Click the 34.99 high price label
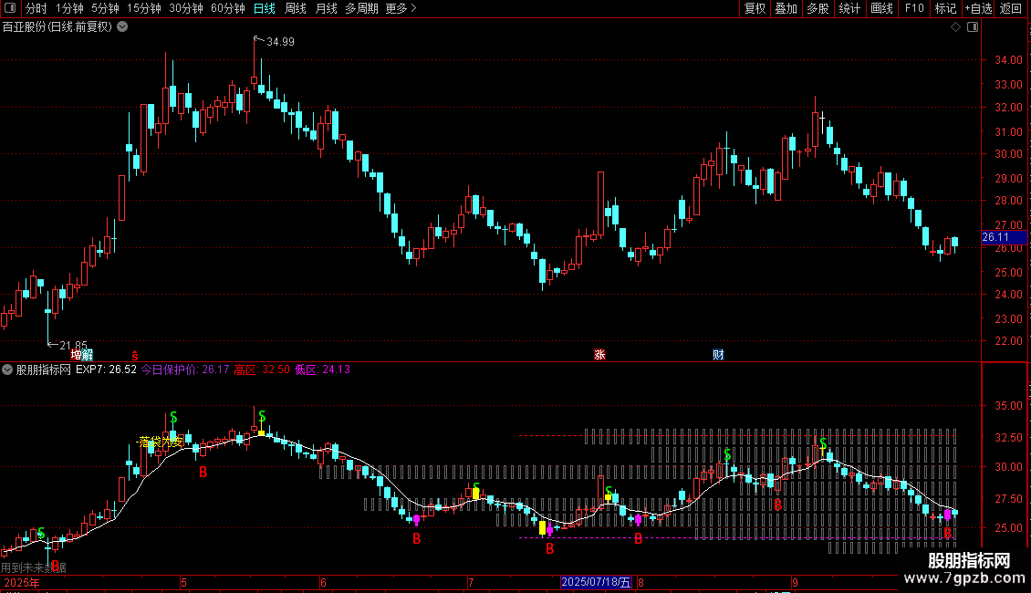 (281, 42)
